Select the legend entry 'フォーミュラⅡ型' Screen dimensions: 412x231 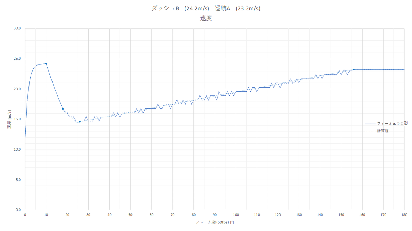tap(392, 123)
